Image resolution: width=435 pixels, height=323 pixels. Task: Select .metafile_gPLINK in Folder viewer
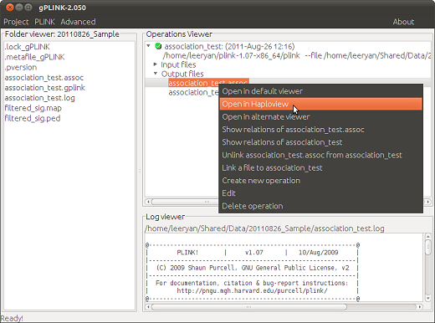(x=34, y=57)
